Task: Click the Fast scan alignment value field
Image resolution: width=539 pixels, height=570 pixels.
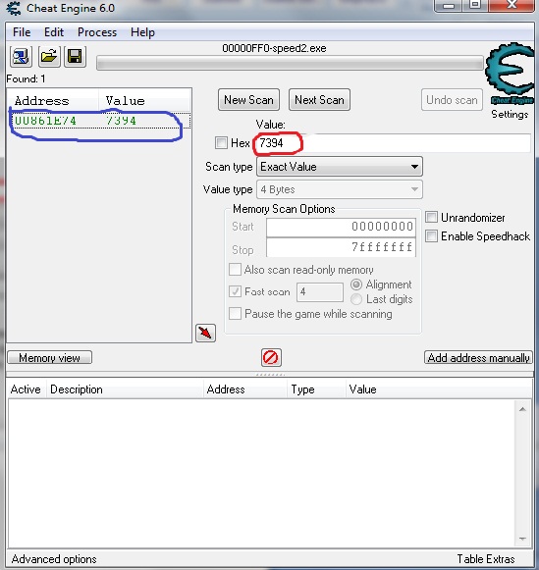Action: [320, 292]
